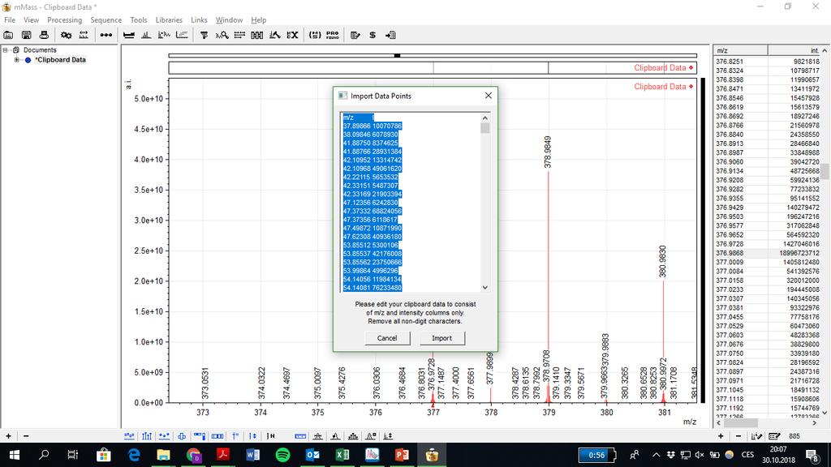The width and height of the screenshot is (831, 467).
Task: Click the toolbar icon with the magnifying glass
Action: pos(222,35)
